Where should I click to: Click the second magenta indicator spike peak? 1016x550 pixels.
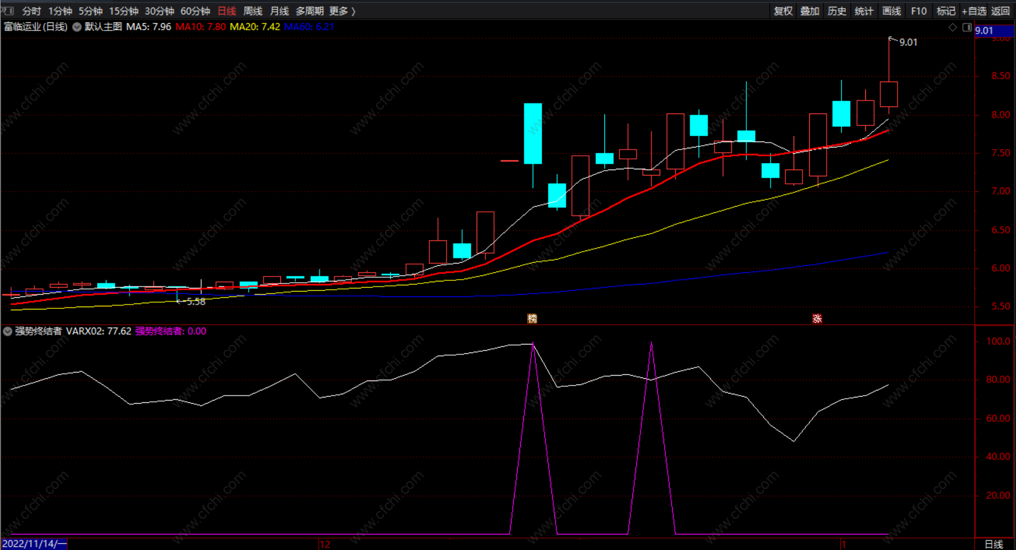pos(652,343)
